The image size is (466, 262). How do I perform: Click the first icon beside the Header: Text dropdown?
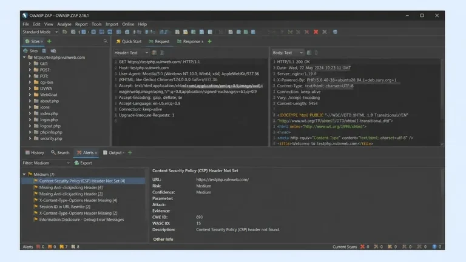(x=154, y=53)
